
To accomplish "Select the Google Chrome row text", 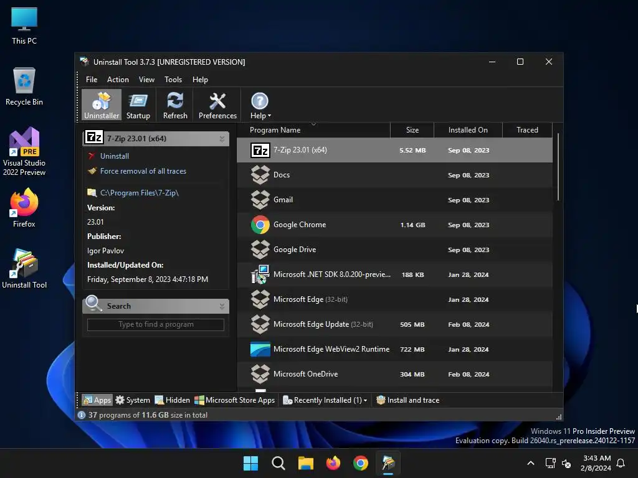I will point(300,225).
